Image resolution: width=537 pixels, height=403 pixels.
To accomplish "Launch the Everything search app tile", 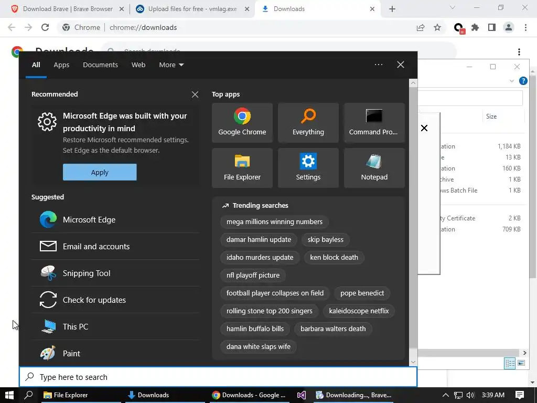I will pyautogui.click(x=308, y=123).
